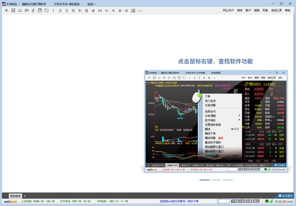Select the trend line chart icon
This screenshot has width=296, height=206.
[20, 10]
